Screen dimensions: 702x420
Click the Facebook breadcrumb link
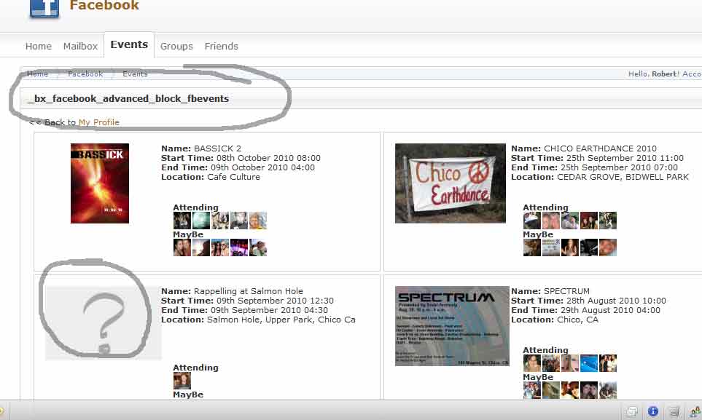click(85, 74)
